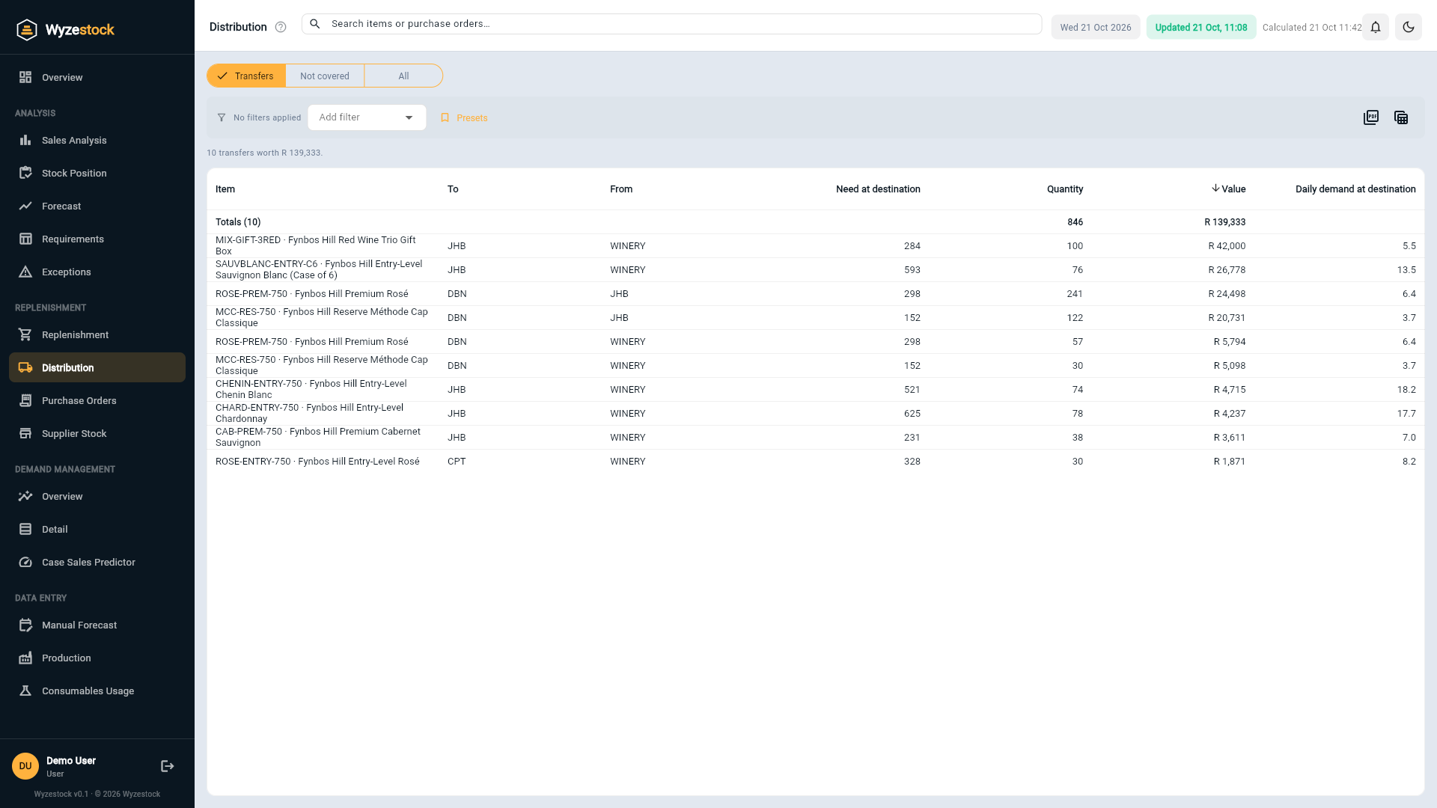This screenshot has width=1437, height=808.
Task: Click the R 139,333 totals value
Action: [1225, 222]
